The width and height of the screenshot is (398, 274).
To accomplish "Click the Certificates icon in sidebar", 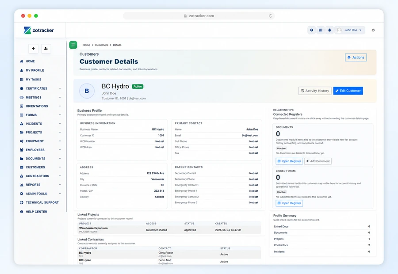I will pyautogui.click(x=22, y=88).
